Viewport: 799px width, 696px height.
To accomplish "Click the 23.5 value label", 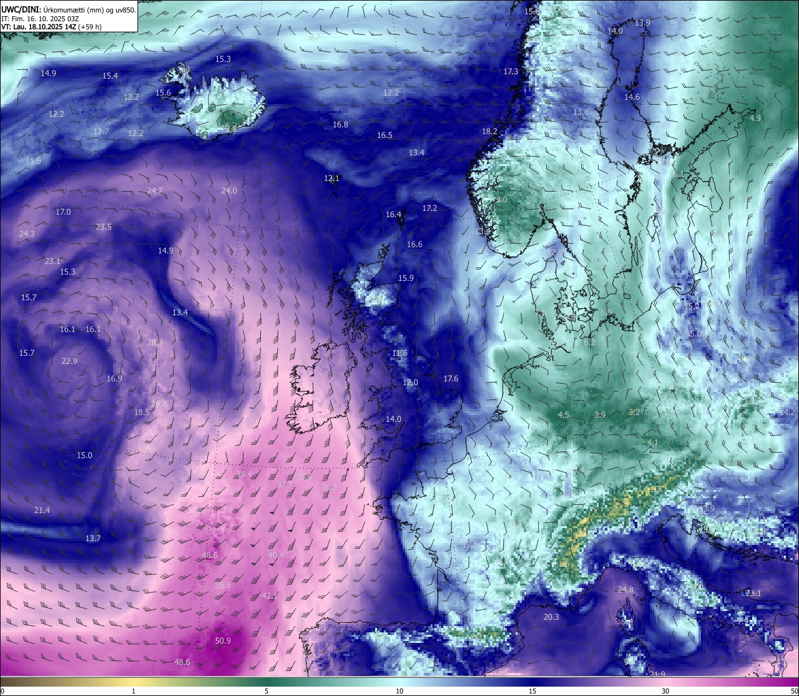I will click(104, 227).
